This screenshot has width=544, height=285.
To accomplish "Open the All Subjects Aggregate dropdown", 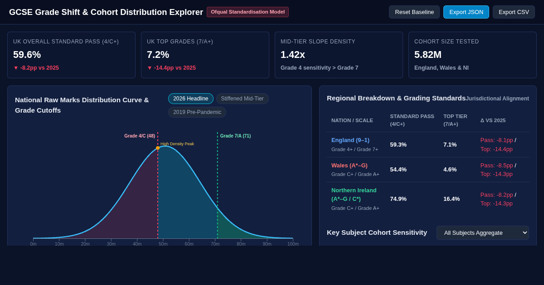I will pos(482,233).
